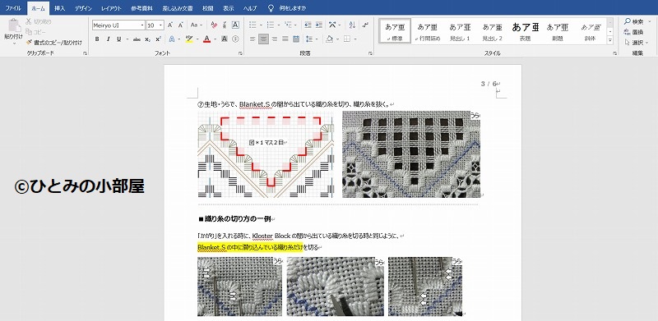Open the Font dialog launcher (フォント)
The width and height of the screenshot is (658, 321).
pyautogui.click(x=240, y=53)
